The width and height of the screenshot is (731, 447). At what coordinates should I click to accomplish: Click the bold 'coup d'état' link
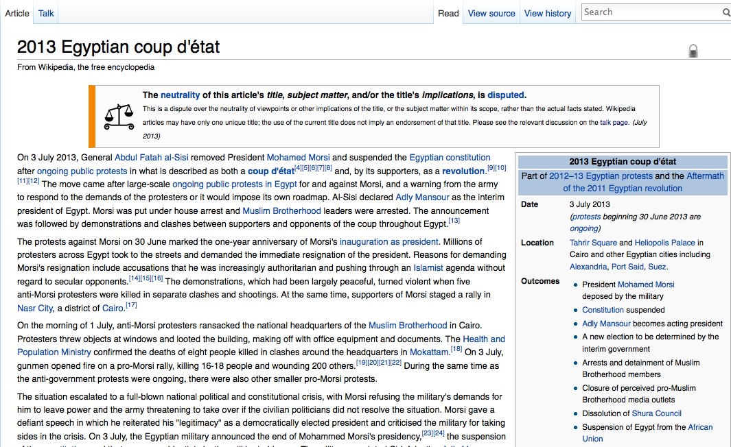[271, 171]
